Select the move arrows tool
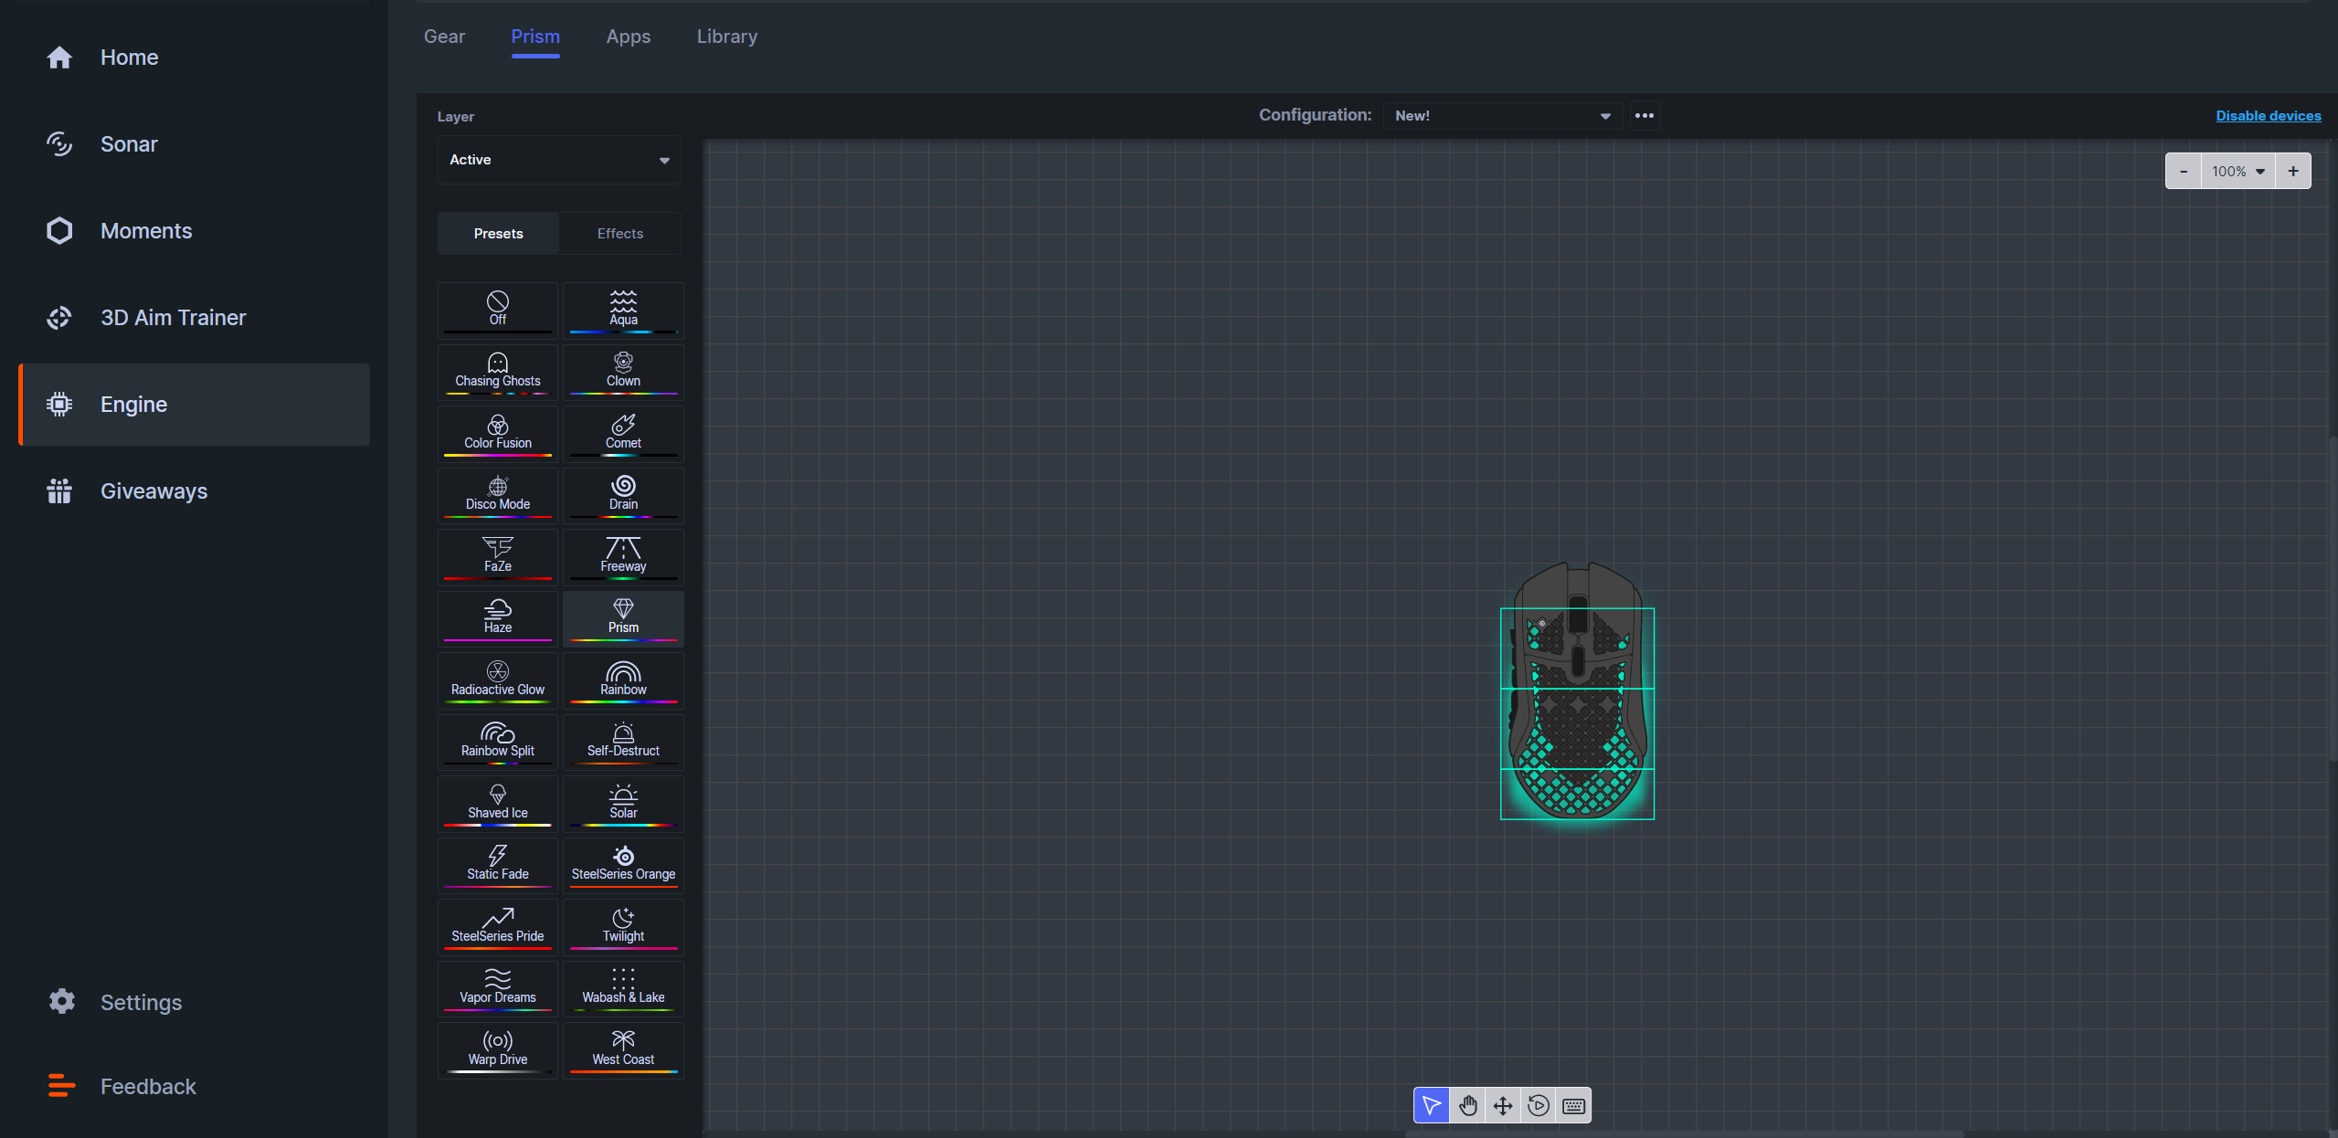The height and width of the screenshot is (1138, 2338). [x=1503, y=1106]
